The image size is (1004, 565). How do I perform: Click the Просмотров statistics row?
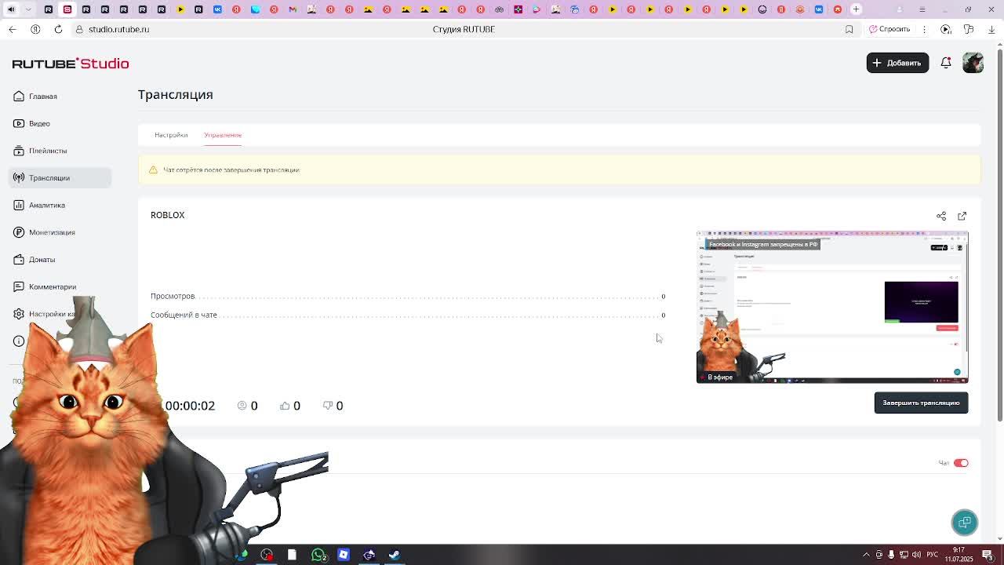pyautogui.click(x=408, y=296)
